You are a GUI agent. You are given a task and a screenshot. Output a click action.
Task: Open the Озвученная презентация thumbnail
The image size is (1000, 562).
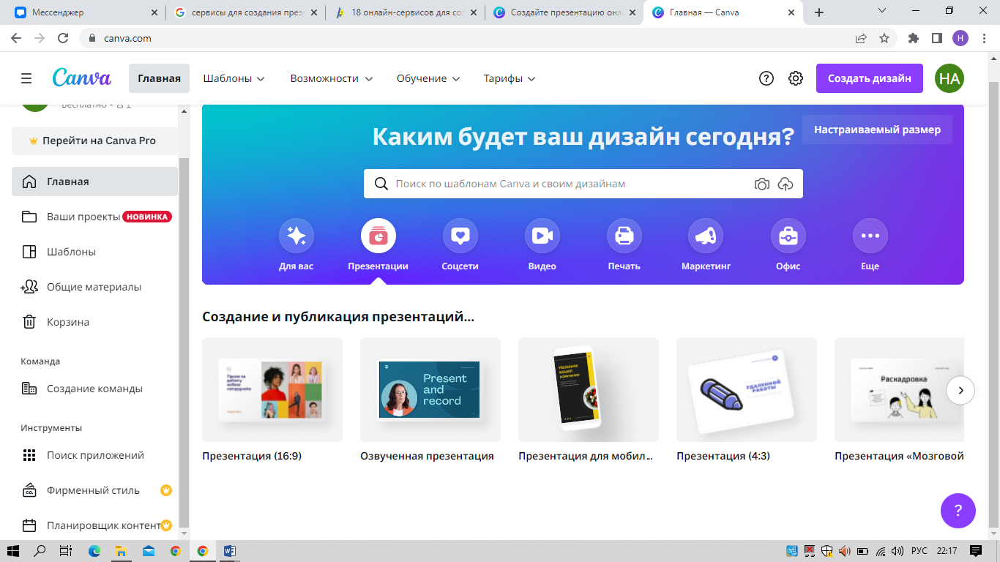(430, 390)
